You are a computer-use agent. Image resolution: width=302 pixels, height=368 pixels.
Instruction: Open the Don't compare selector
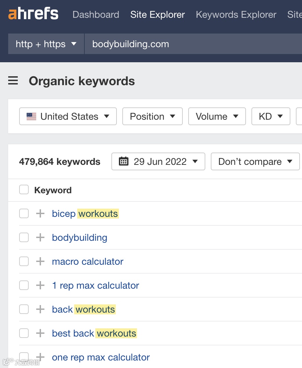[255, 161]
